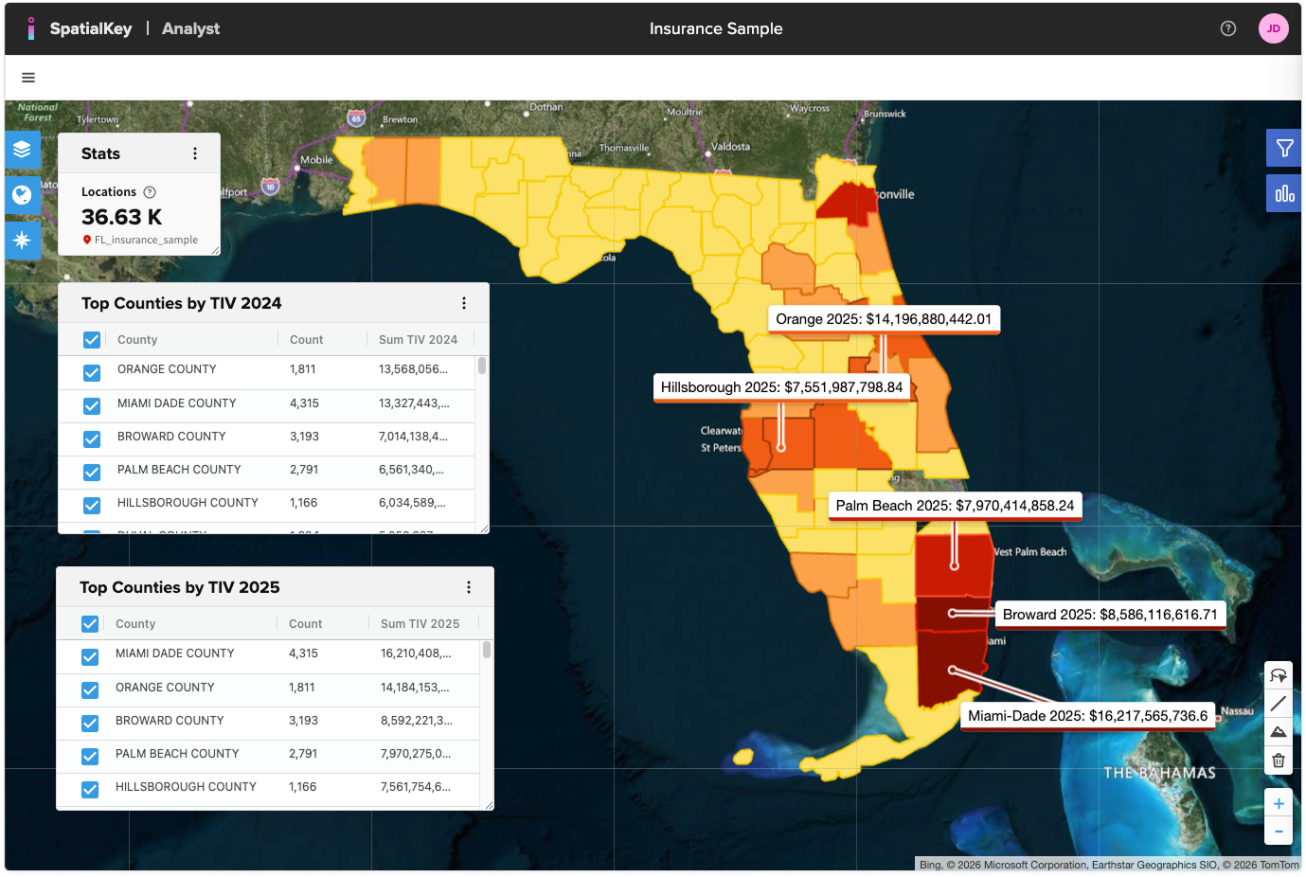Uncheck BROWARD COUNTY in TIV 2025 table
The width and height of the screenshot is (1306, 877).
(90, 724)
